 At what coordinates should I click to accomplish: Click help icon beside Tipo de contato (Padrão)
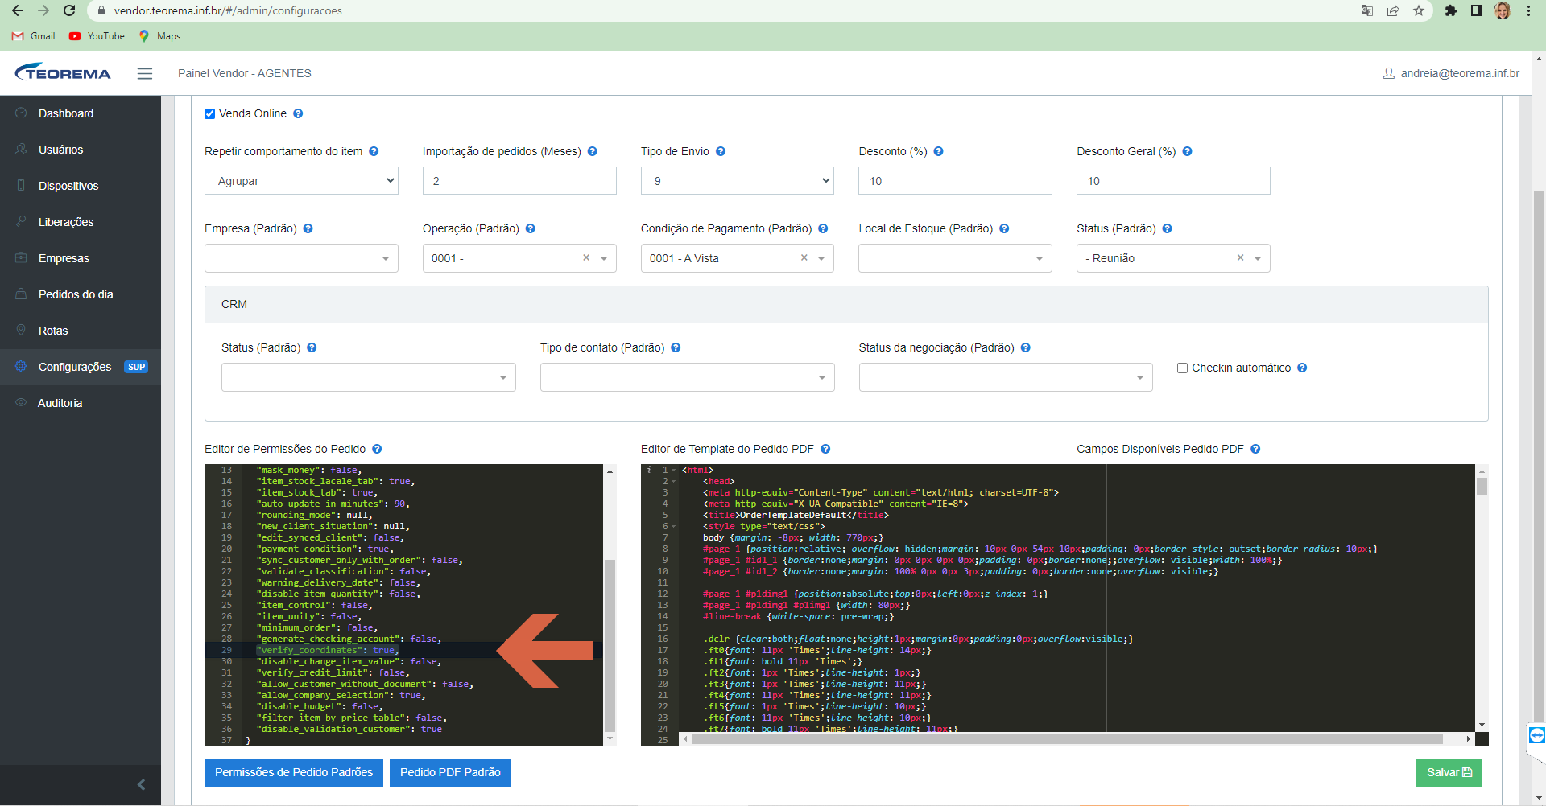pos(676,347)
